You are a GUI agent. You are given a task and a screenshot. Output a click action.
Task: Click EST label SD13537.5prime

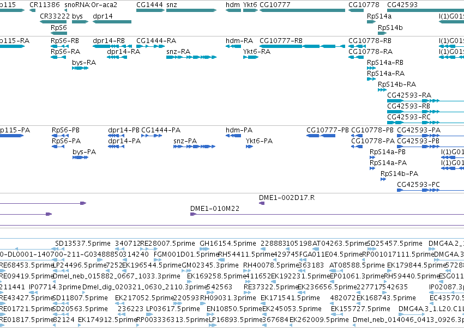(x=83, y=244)
